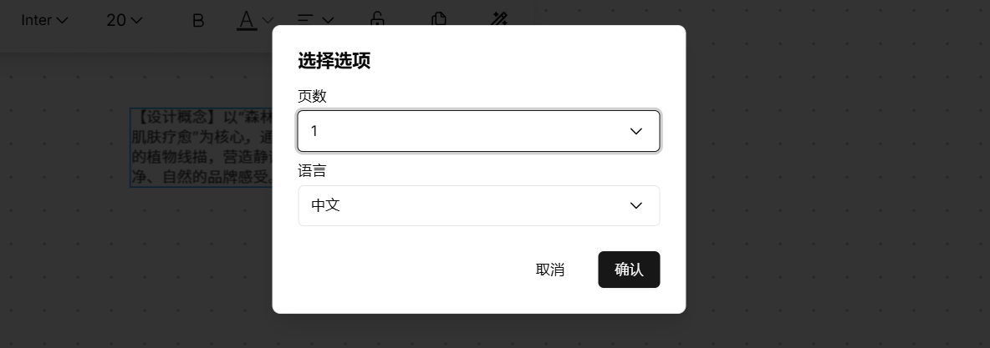The width and height of the screenshot is (990, 348).
Task: Click the magic wand icon
Action: click(499, 19)
